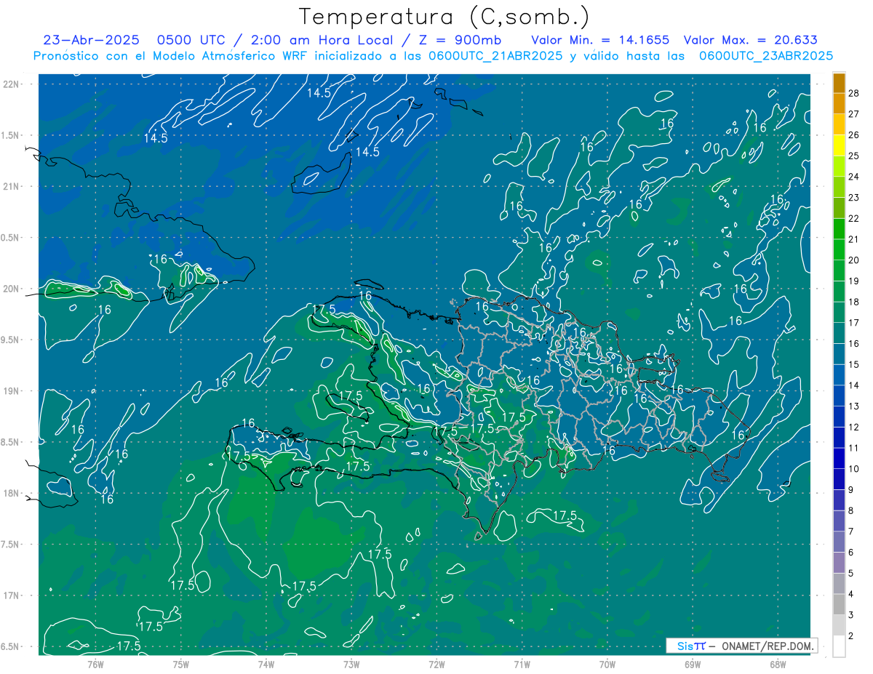Click the '20N' latitude axis label
Image resolution: width=873 pixels, height=674 pixels.
click(11, 289)
